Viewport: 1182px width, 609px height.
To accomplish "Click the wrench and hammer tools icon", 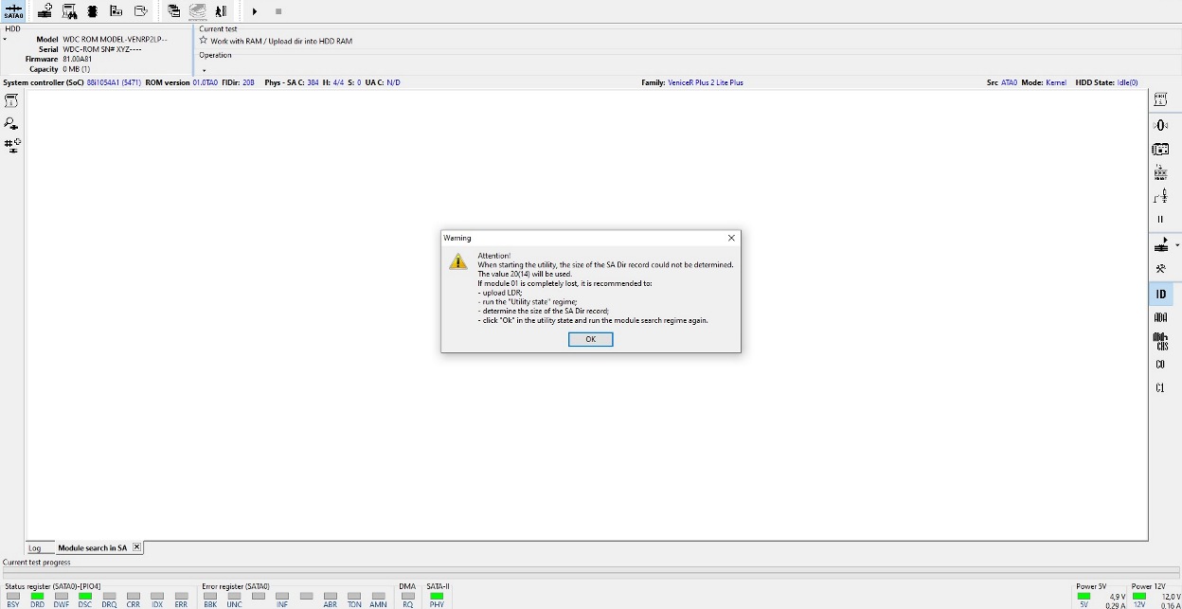I will pos(1160,268).
